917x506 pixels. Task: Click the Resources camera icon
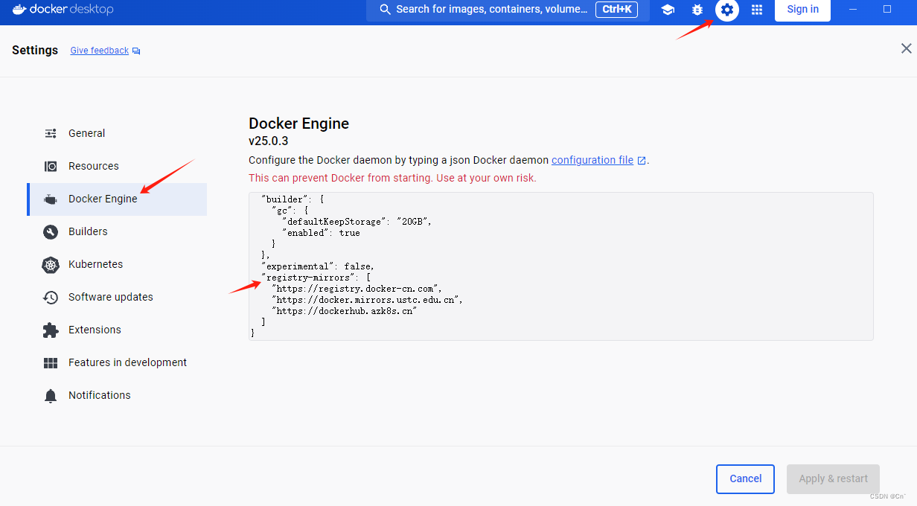tap(51, 166)
